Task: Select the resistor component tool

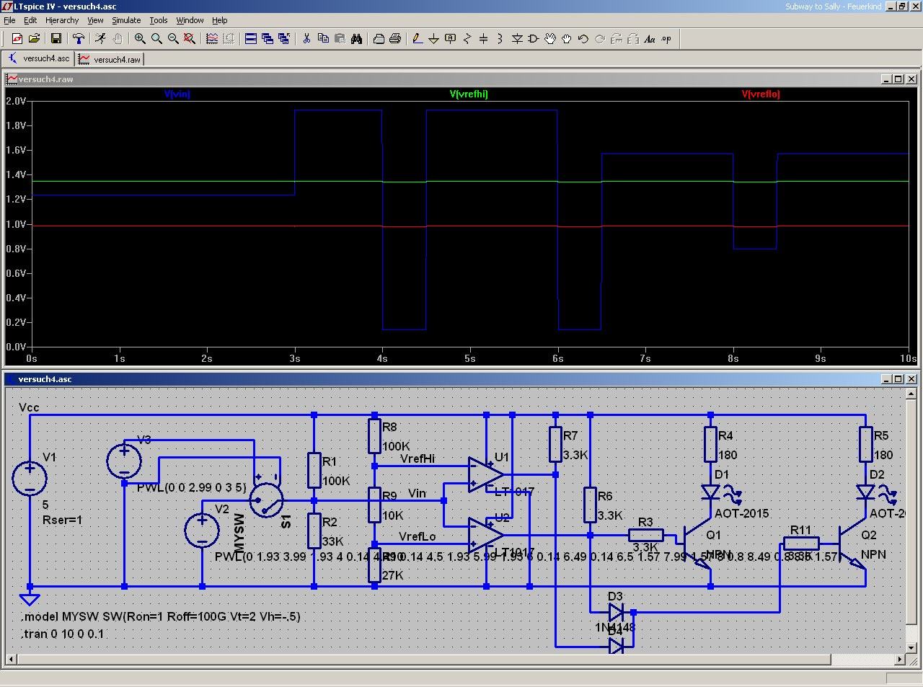Action: (x=467, y=39)
